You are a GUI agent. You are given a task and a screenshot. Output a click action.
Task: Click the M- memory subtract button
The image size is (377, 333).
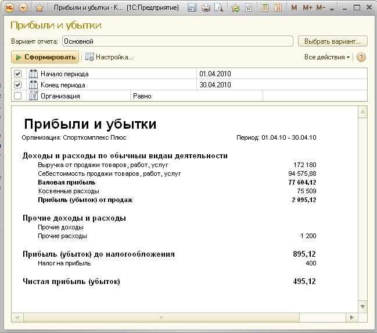click(x=321, y=8)
